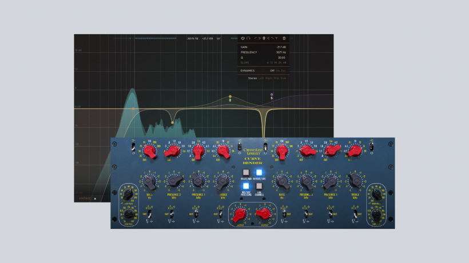Click right channel PRESENCE 1 gain knob
469x263 pixels.
click(x=331, y=181)
